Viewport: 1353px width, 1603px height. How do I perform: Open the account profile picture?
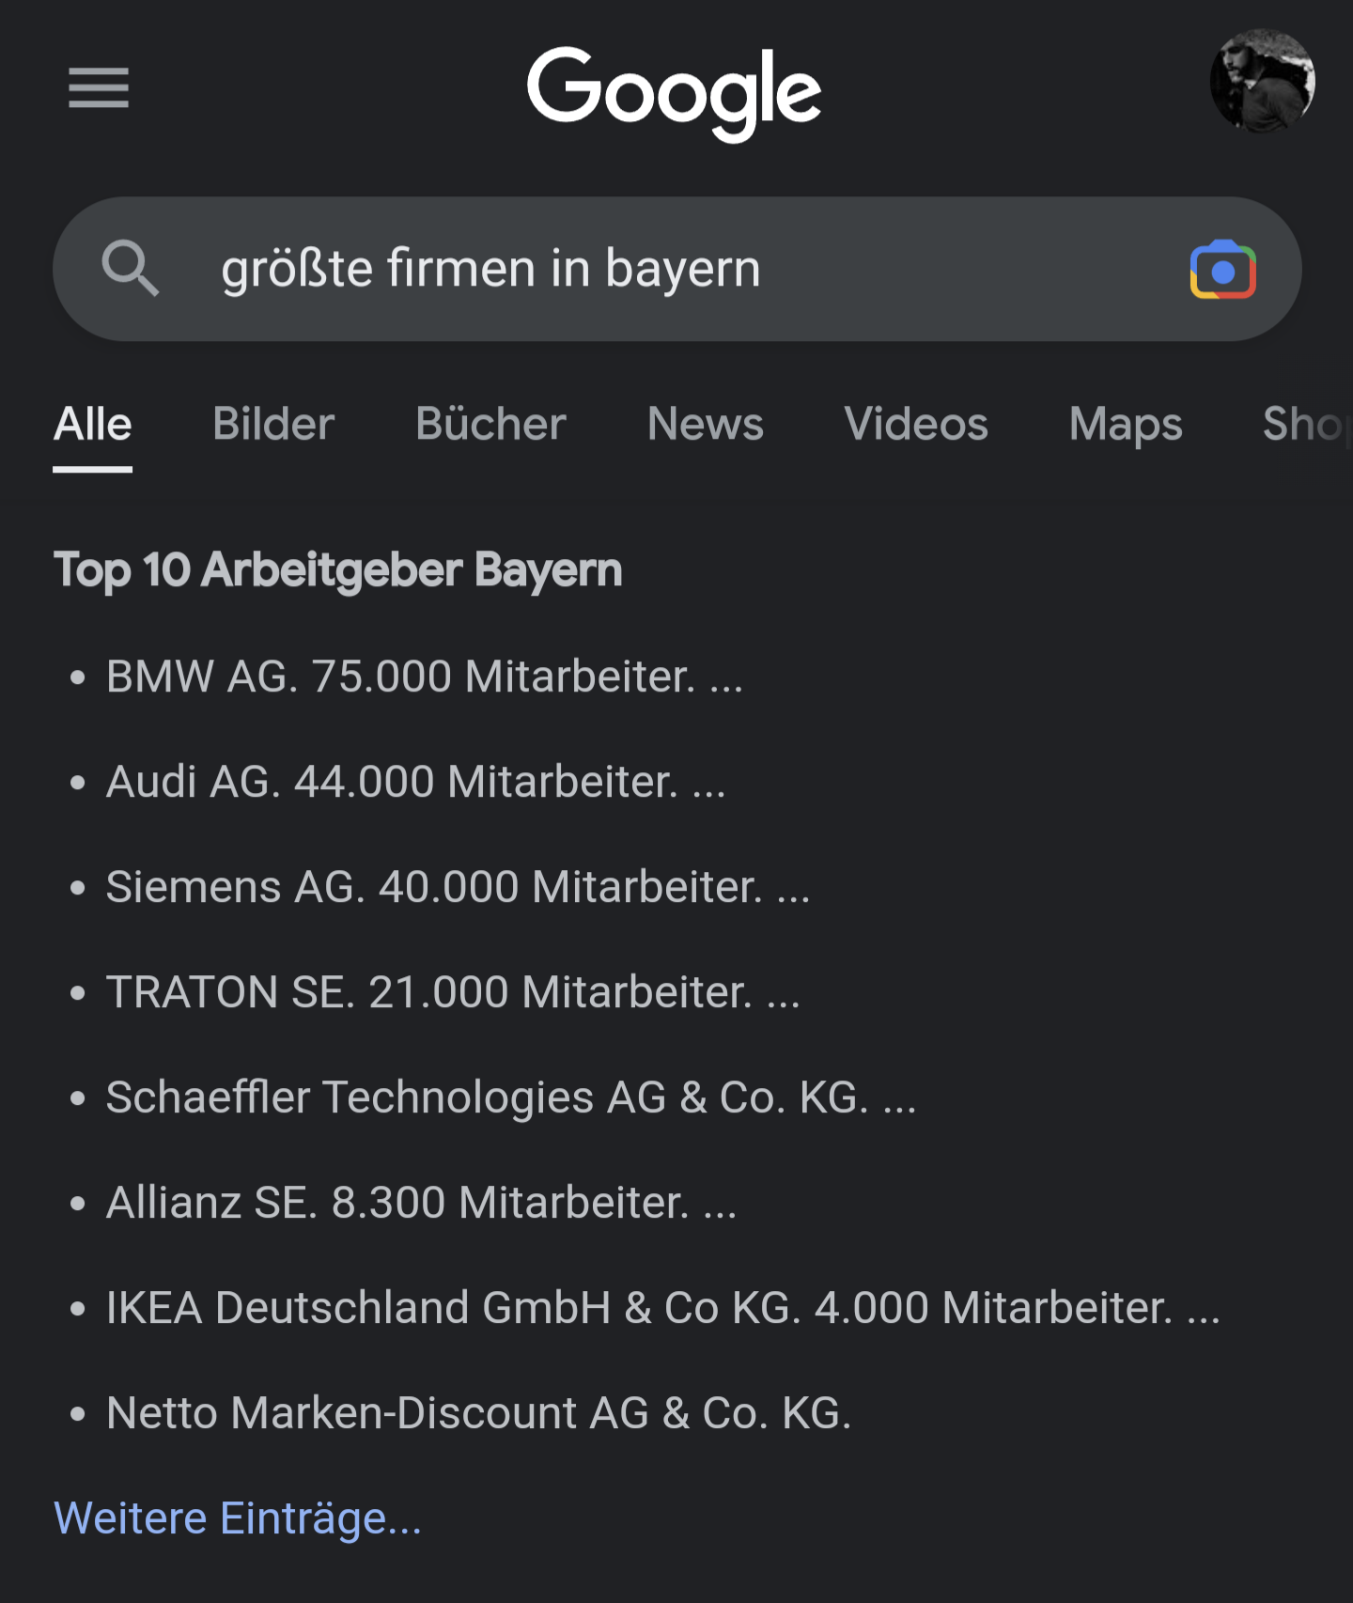pyautogui.click(x=1261, y=82)
